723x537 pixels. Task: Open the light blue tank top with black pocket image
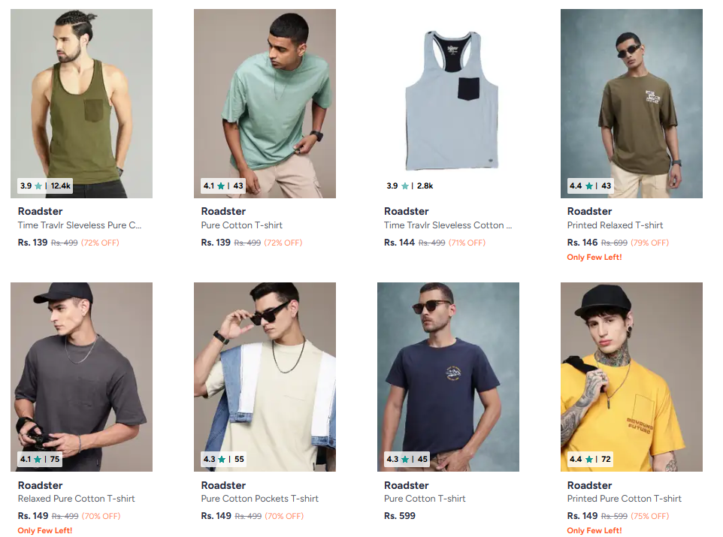(448, 98)
